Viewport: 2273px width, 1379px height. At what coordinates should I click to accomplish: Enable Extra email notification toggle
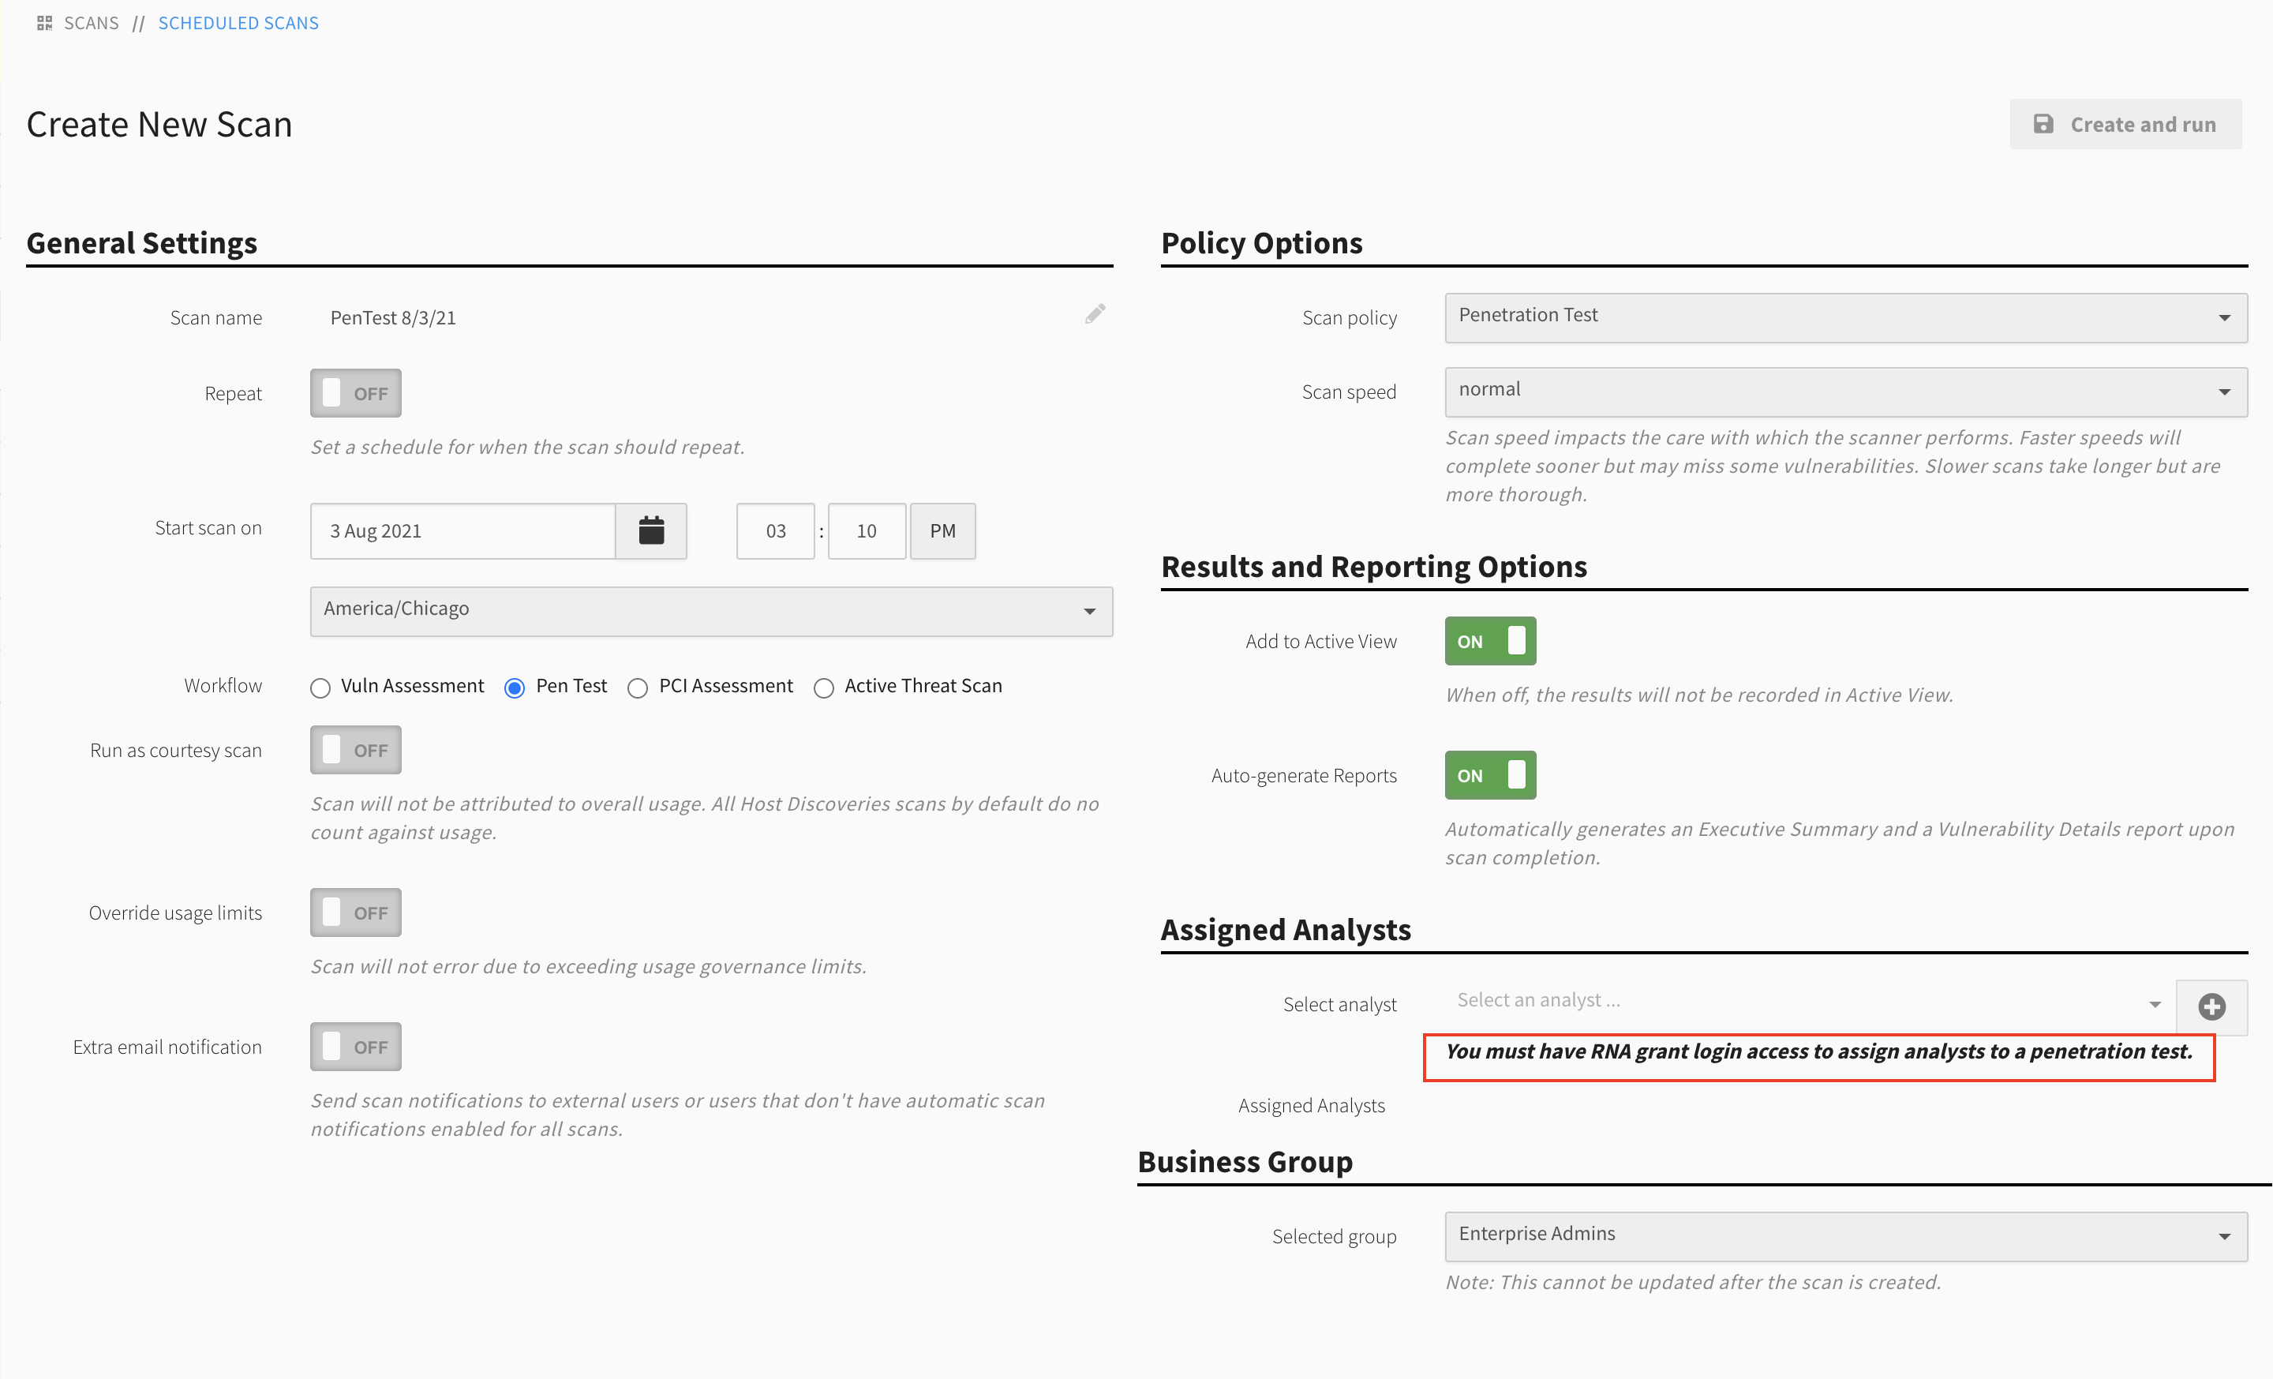355,1047
